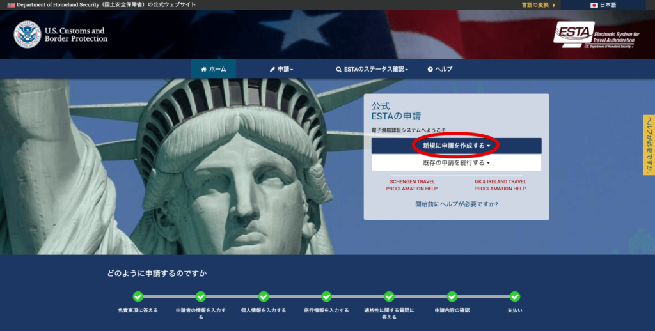Image resolution: width=655 pixels, height=331 pixels.
Task: Click the 申請内容の確認 step label
Action: [x=452, y=310]
